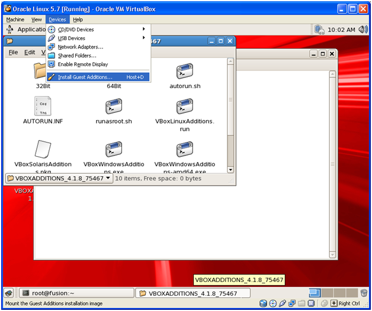Click the mouse capture indicator icon
Screen dimensions: 372x311
click(x=324, y=303)
